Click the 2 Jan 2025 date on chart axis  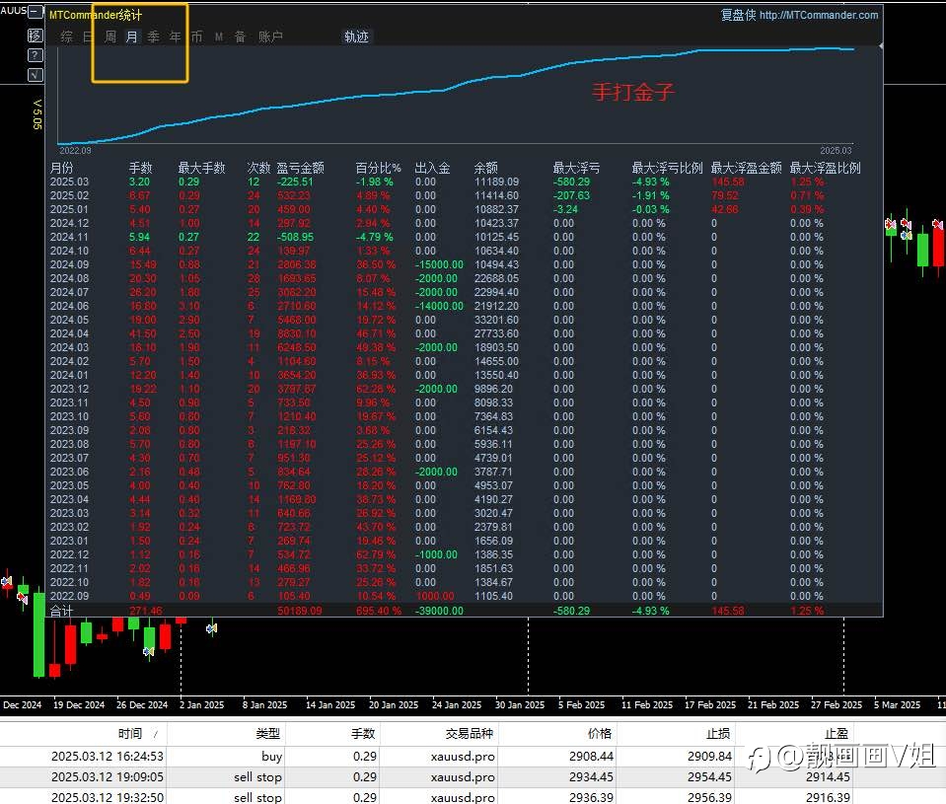201,705
